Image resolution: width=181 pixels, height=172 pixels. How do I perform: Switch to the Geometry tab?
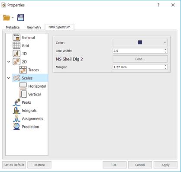point(34,27)
